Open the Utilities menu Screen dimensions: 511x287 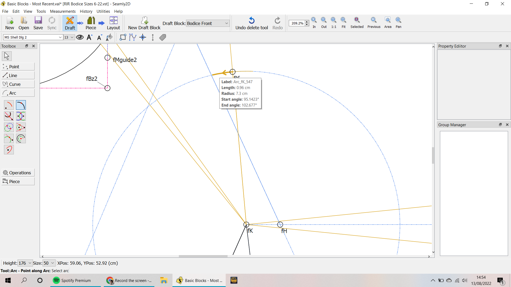103,11
